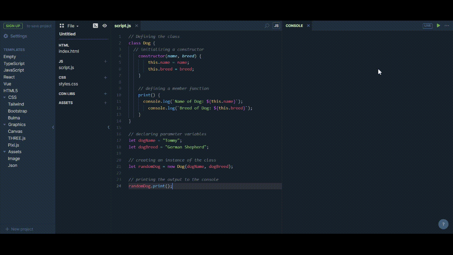Add an asset with plus icon

[x=105, y=103]
